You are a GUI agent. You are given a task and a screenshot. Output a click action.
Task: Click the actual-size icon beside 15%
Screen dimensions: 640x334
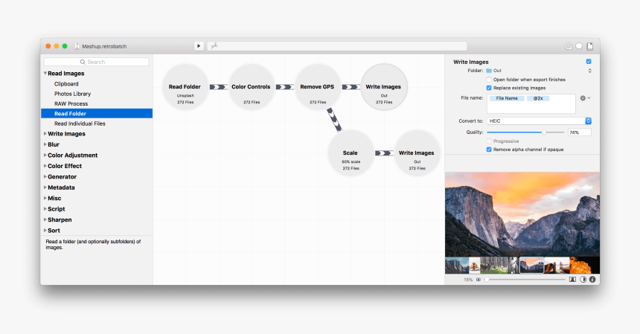coord(479,280)
